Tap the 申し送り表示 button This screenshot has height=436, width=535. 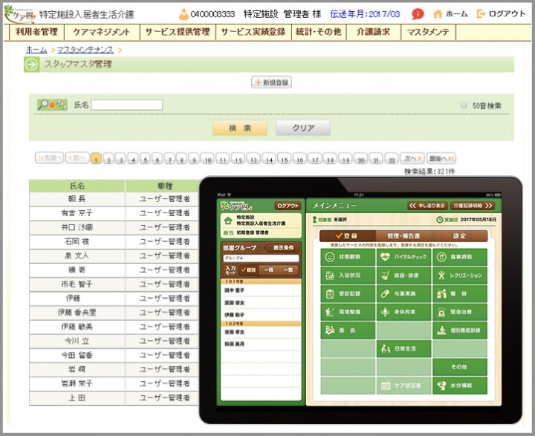click(428, 206)
